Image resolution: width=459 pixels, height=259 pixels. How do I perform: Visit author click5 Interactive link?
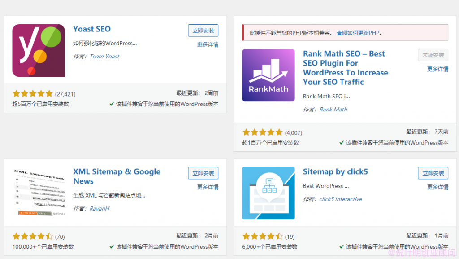[x=341, y=199]
